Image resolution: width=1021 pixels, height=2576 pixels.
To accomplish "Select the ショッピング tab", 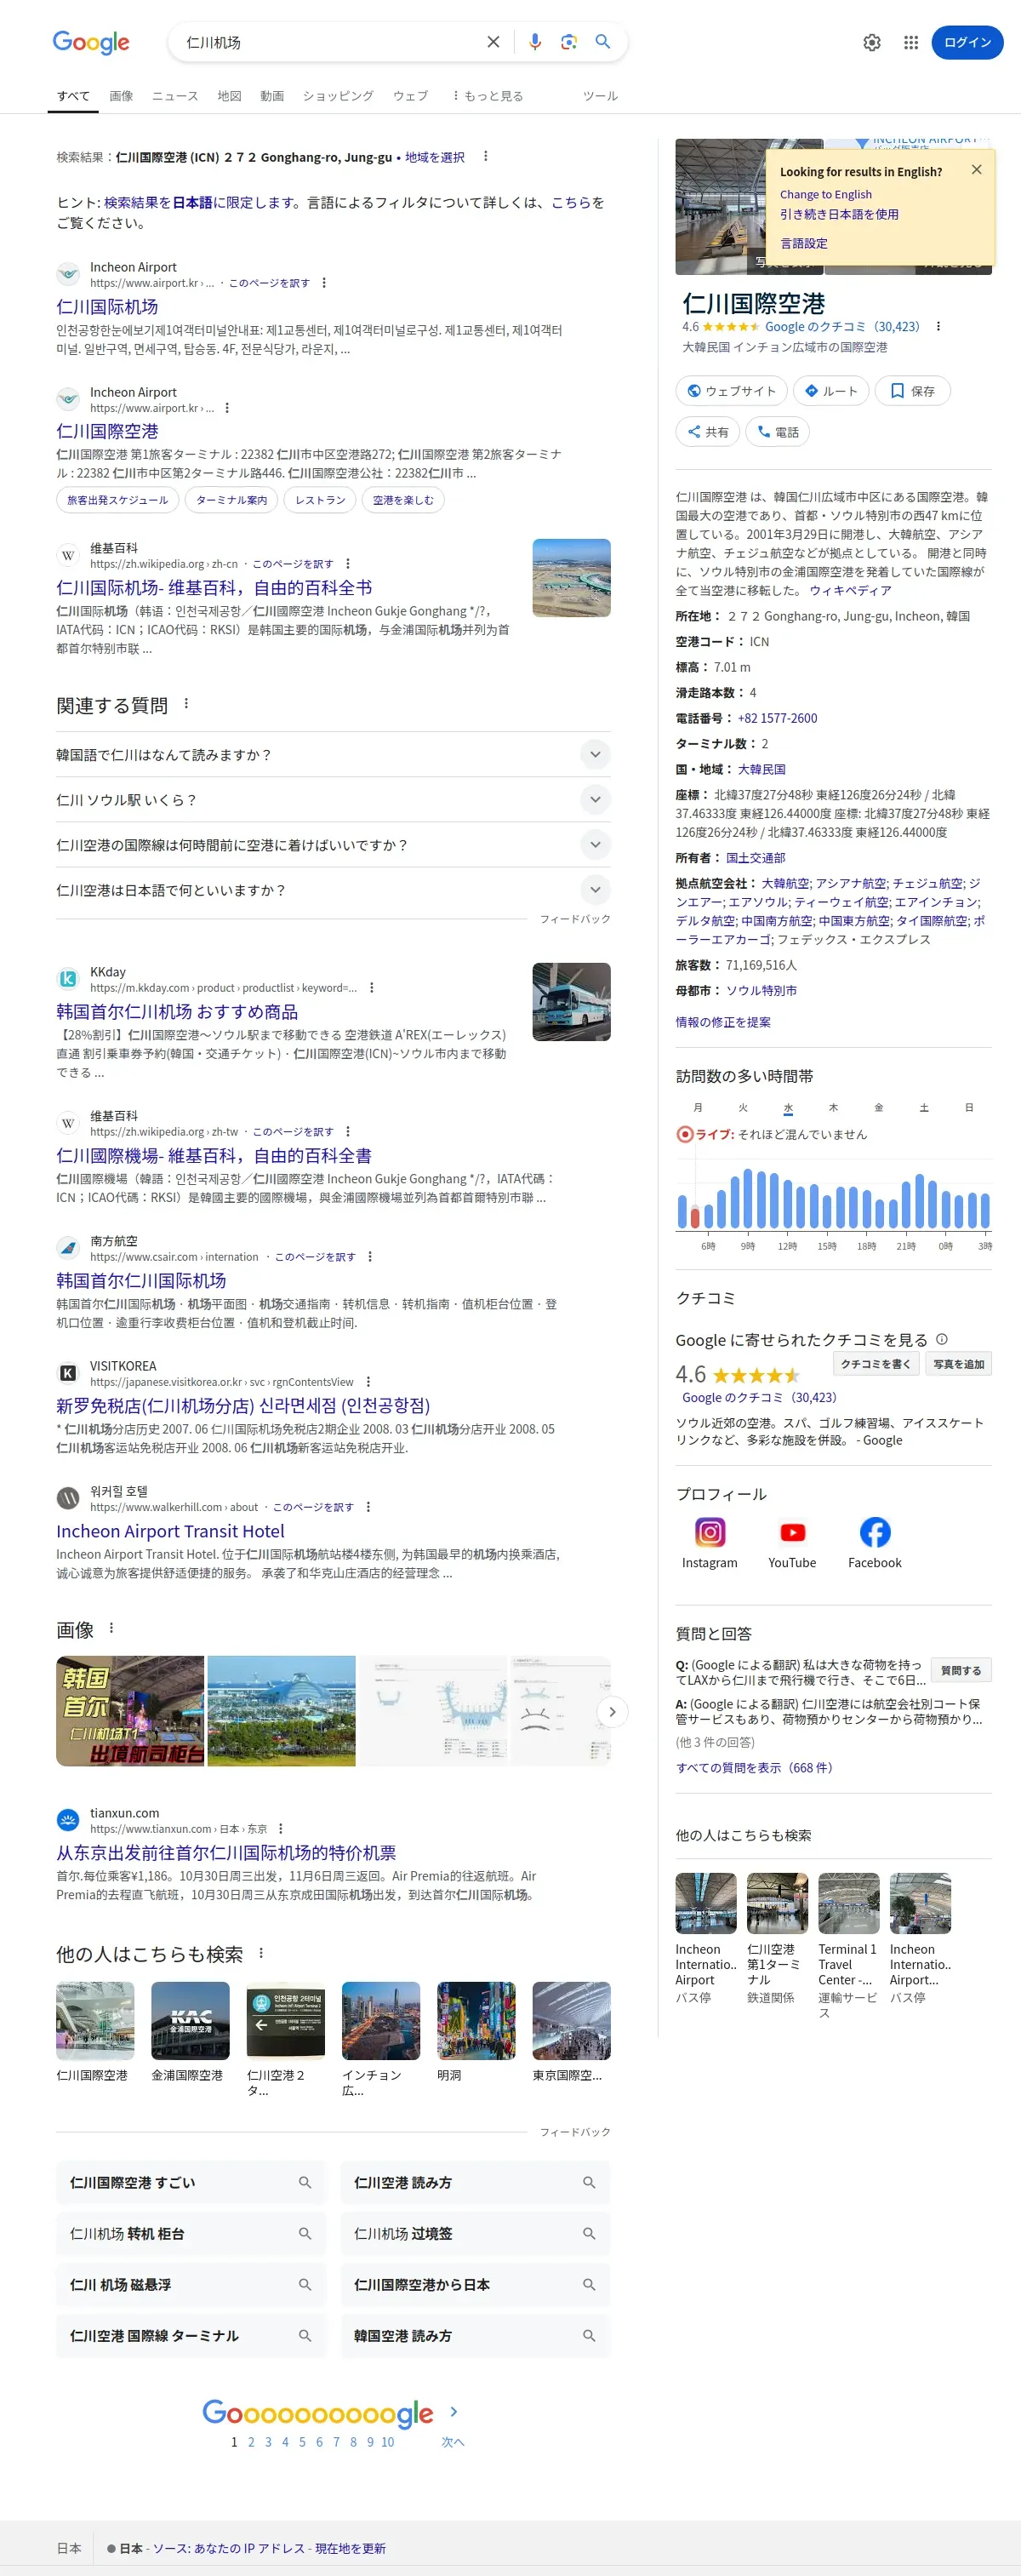I will tap(338, 96).
